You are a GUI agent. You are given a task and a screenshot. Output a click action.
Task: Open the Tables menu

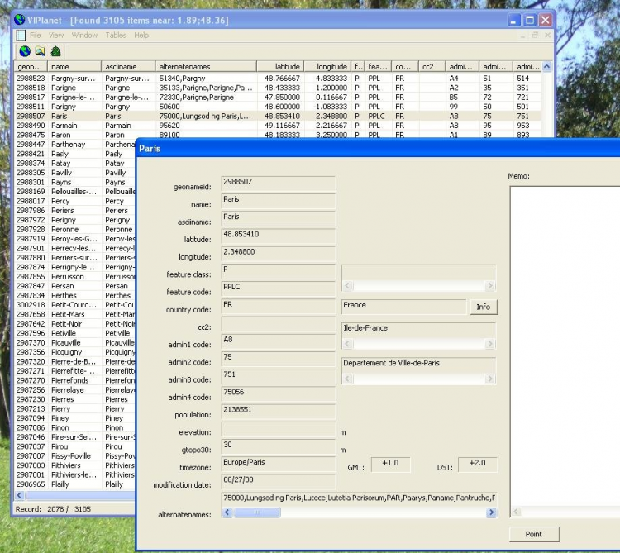pos(116,36)
